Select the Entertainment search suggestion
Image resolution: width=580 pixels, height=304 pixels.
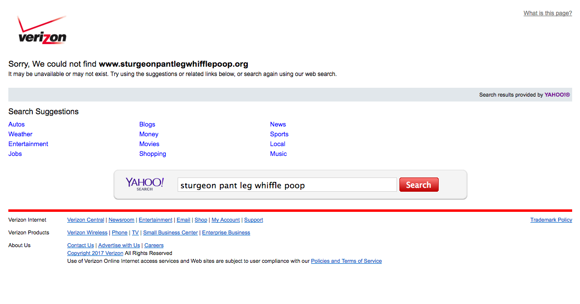tap(28, 144)
